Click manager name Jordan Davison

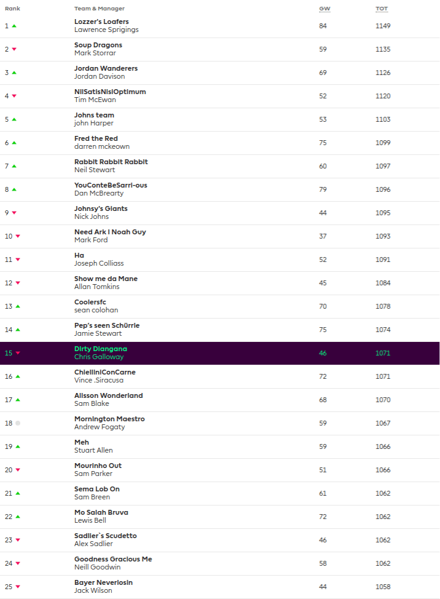click(100, 76)
